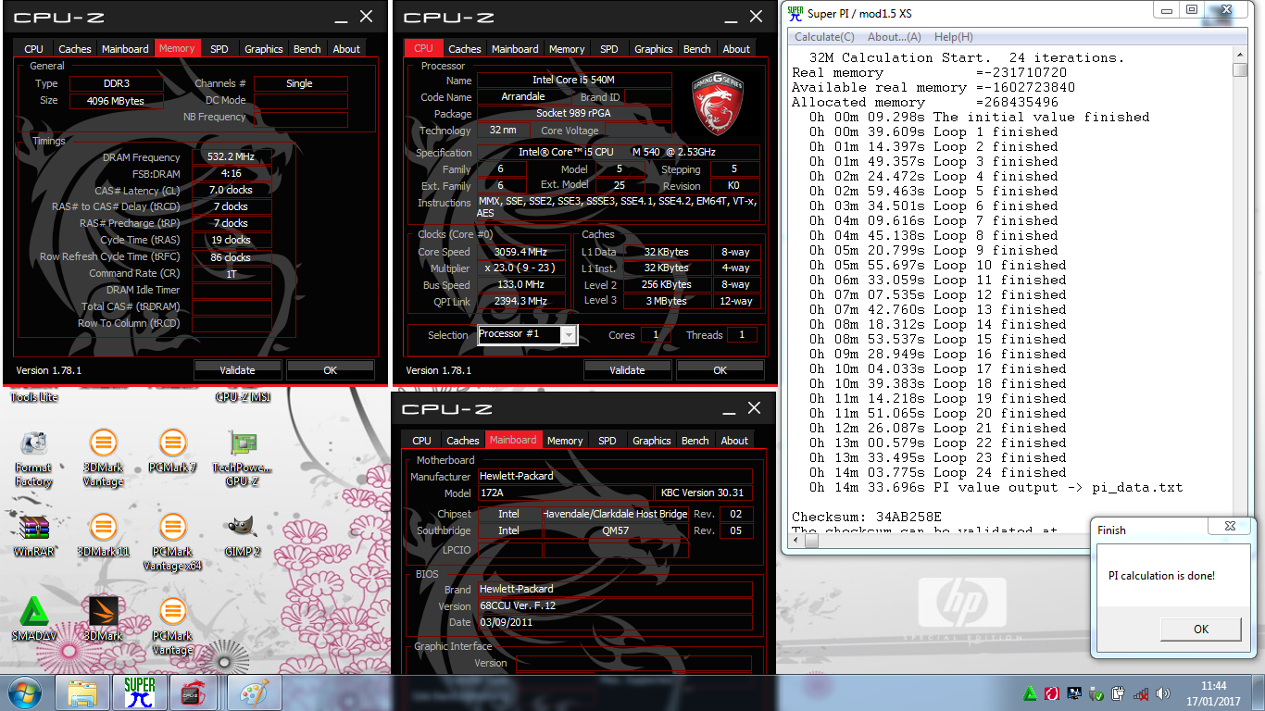Click the Manufacturer field Hewlett-Packard
This screenshot has width=1265, height=711.
coord(615,476)
